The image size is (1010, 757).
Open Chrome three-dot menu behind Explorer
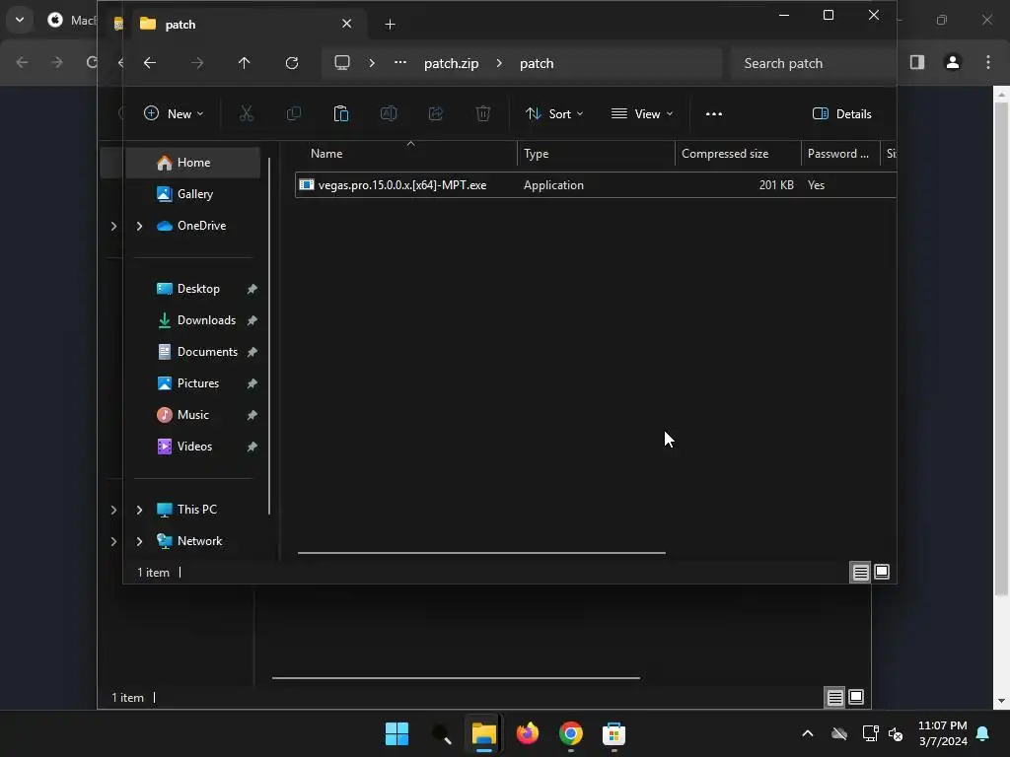pos(988,62)
